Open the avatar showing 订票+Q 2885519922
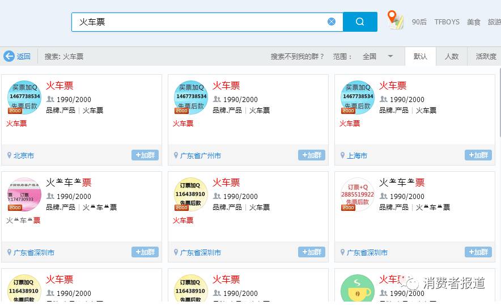 tap(358, 194)
